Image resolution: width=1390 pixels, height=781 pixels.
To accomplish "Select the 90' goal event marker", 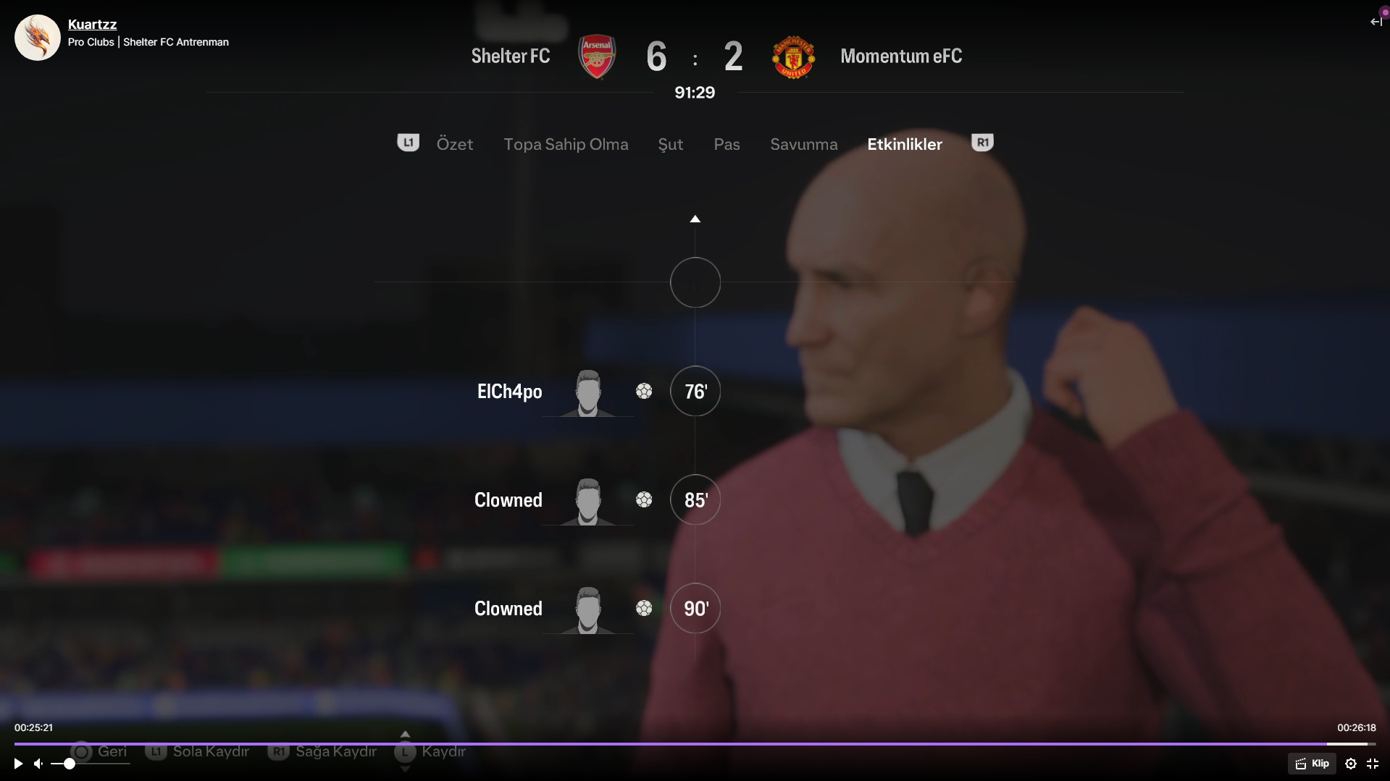I will click(x=695, y=608).
